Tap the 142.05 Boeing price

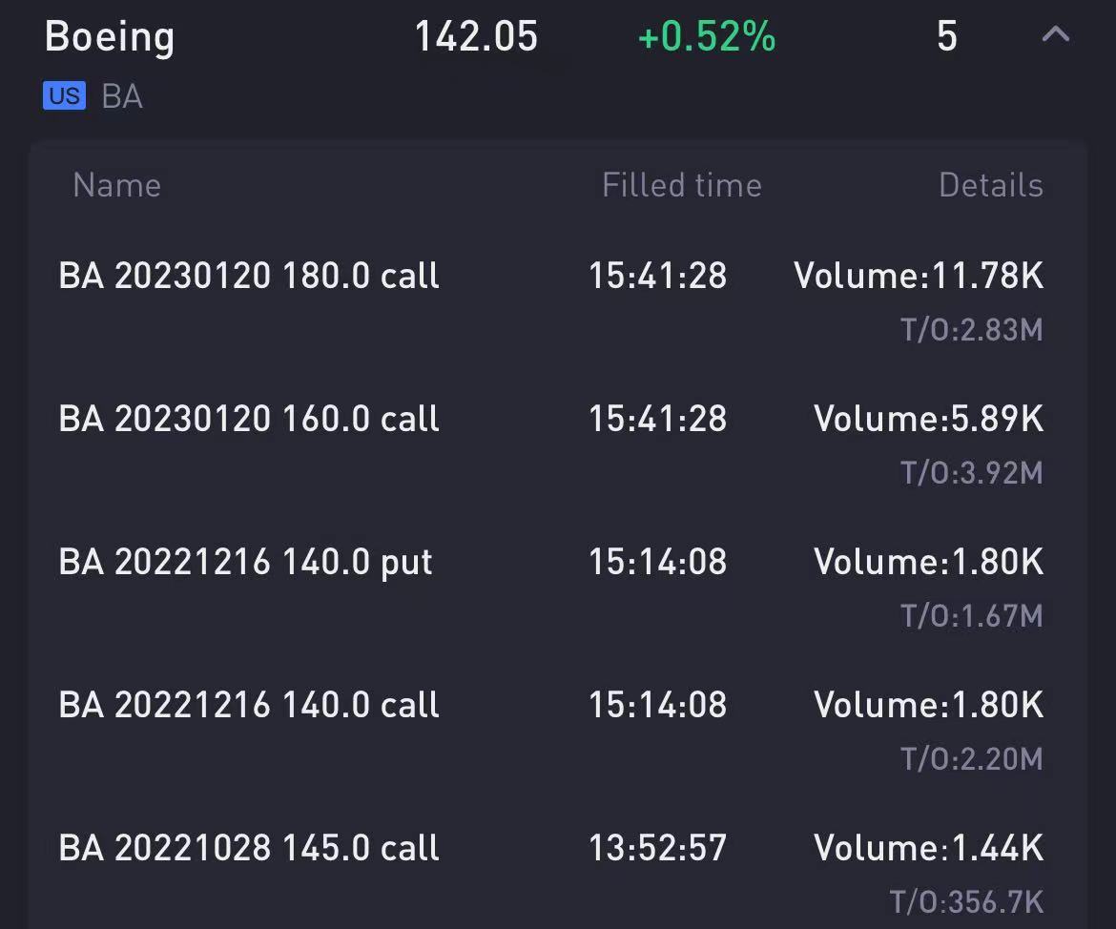[476, 36]
